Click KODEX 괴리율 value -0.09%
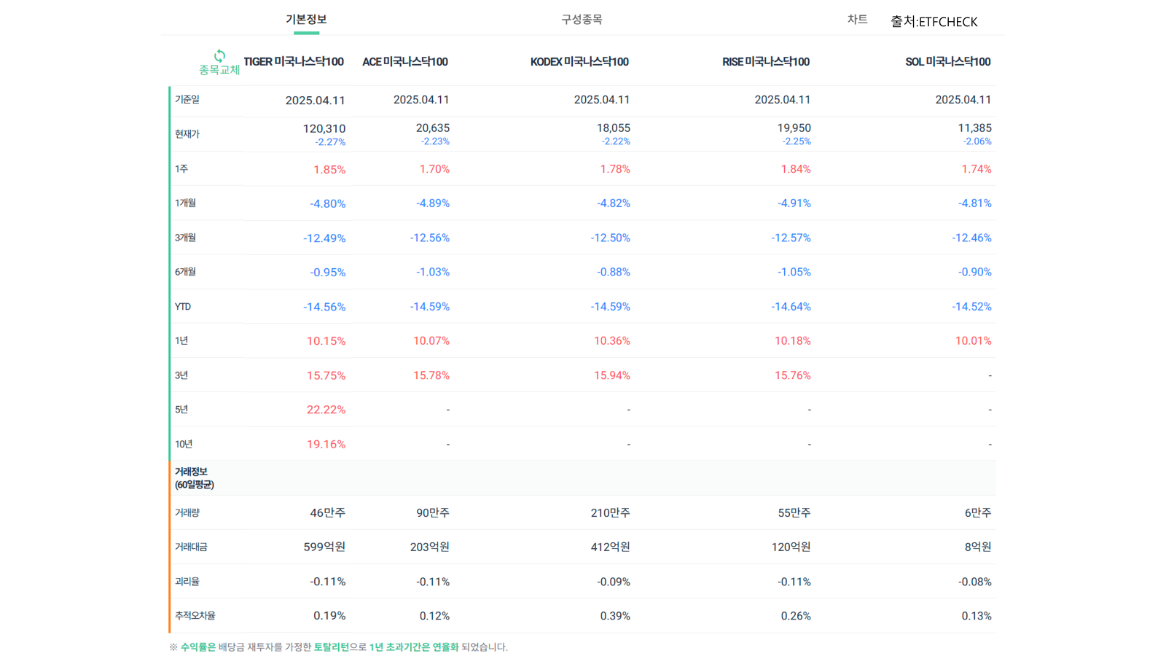Viewport: 1166px width, 656px height. click(614, 582)
